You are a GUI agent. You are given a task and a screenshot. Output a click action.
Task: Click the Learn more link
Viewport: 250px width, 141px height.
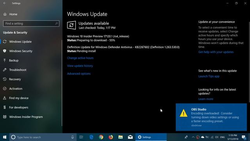206,99
